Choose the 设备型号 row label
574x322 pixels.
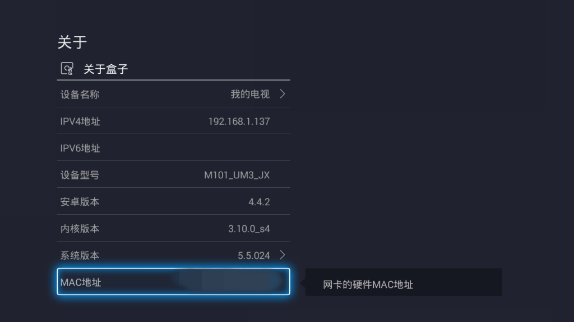(x=80, y=175)
